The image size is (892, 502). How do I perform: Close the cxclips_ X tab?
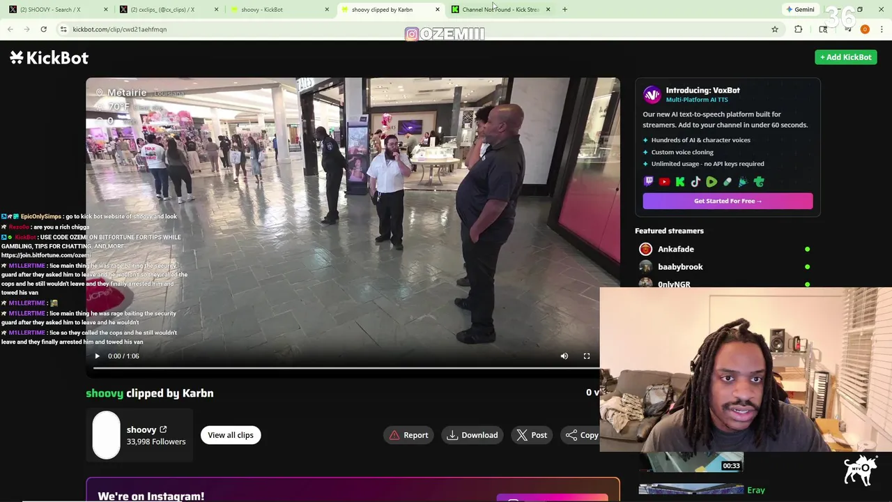[216, 10]
